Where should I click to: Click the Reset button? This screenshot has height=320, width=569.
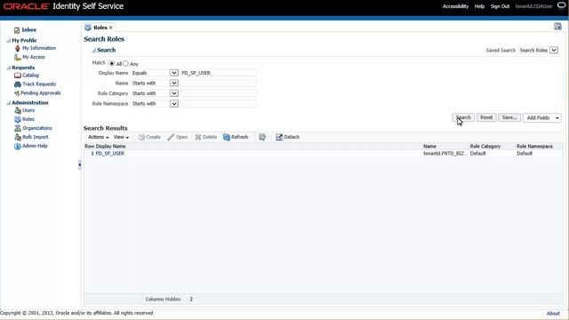pos(486,117)
